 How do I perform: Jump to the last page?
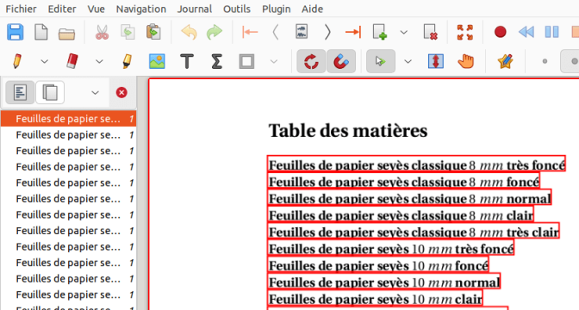(x=353, y=32)
